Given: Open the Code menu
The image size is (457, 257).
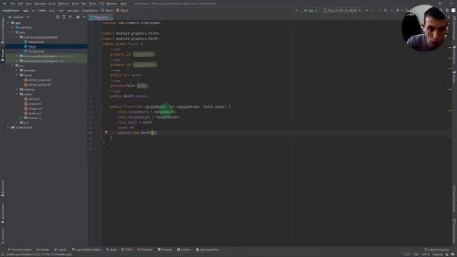Looking at the screenshot, I should pos(52,4).
